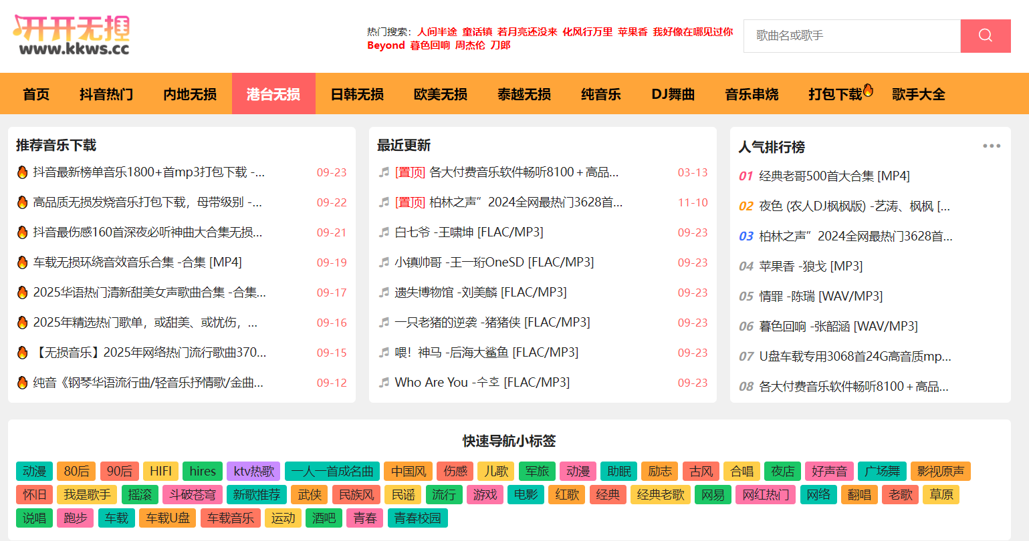Click the magnifier search button
Screen dimensions: 1029x541
tap(985, 35)
